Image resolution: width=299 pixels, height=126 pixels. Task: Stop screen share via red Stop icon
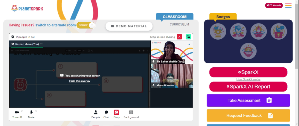[117, 112]
